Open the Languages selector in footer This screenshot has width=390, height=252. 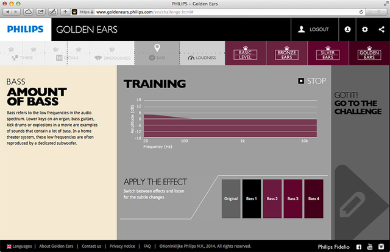(19, 247)
